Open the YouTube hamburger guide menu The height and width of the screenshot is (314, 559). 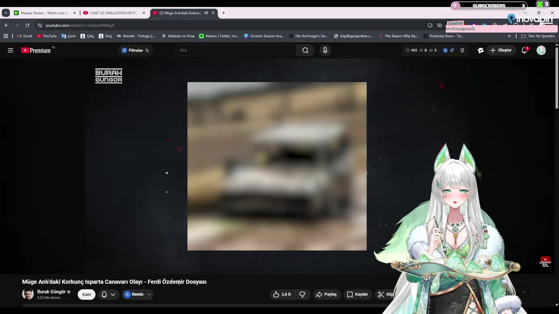10,50
